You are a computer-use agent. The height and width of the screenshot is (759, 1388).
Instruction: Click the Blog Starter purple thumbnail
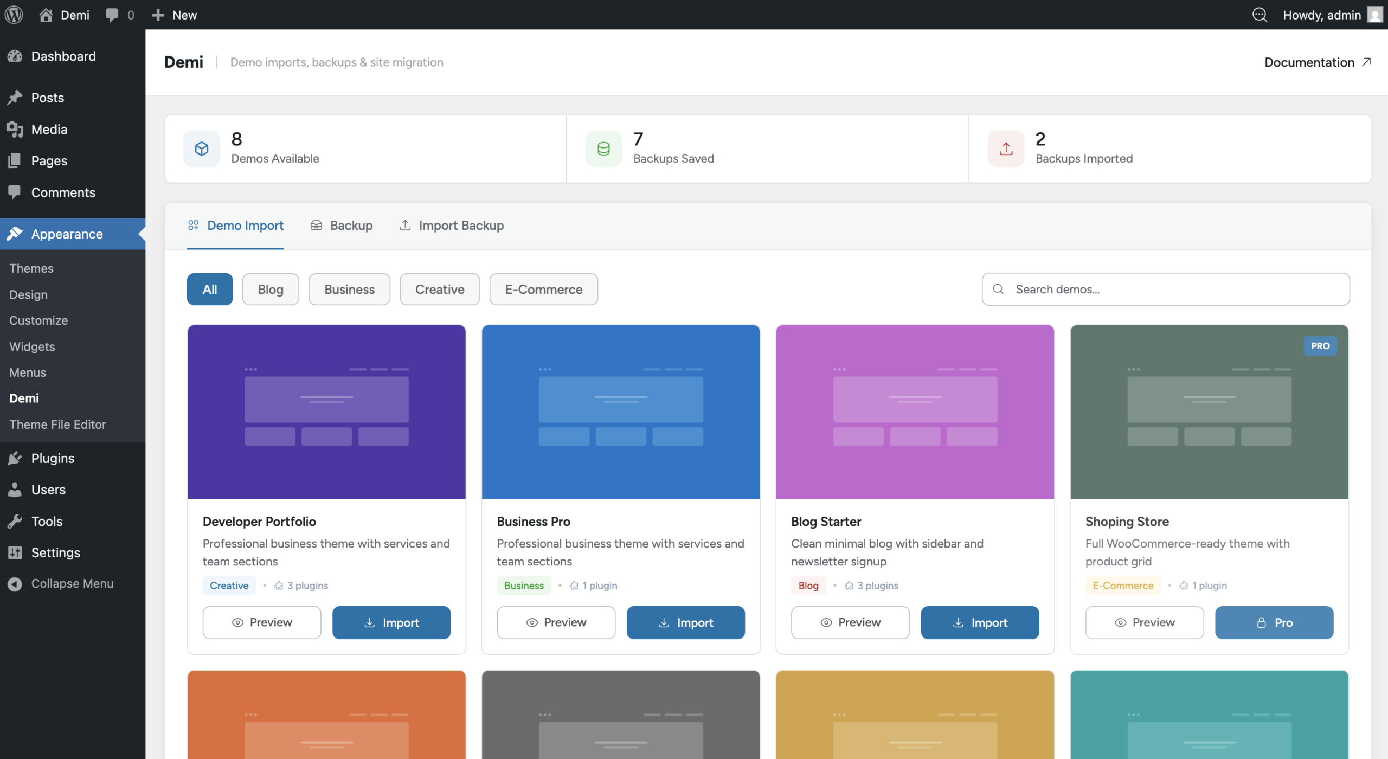915,411
